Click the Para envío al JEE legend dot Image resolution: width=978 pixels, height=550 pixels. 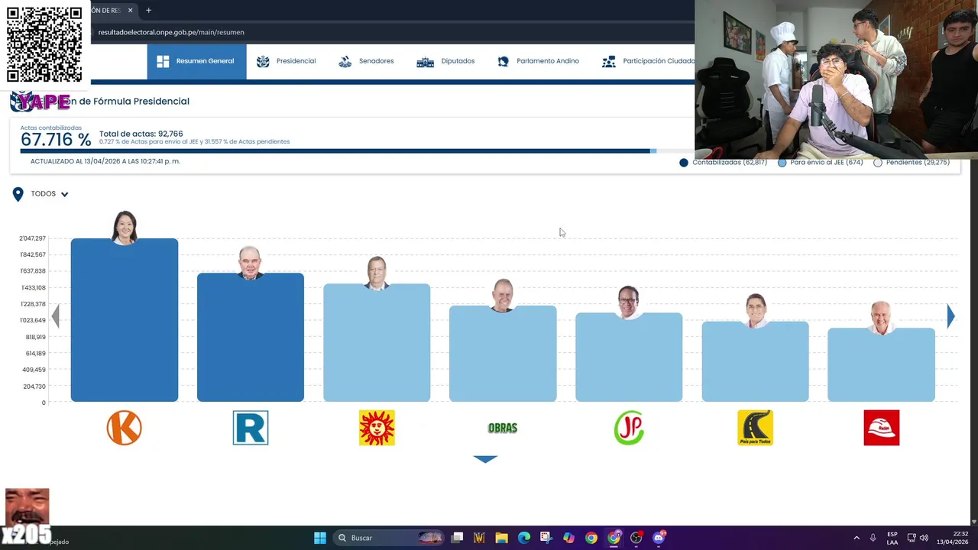click(x=782, y=163)
